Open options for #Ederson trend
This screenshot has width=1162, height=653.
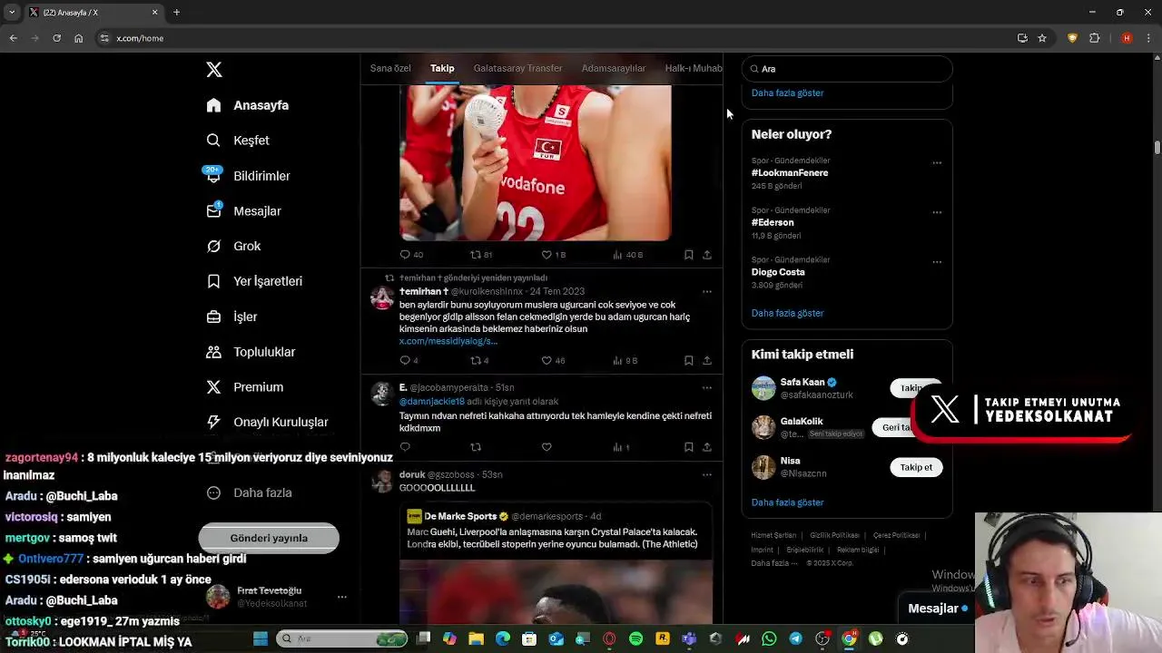(937, 212)
